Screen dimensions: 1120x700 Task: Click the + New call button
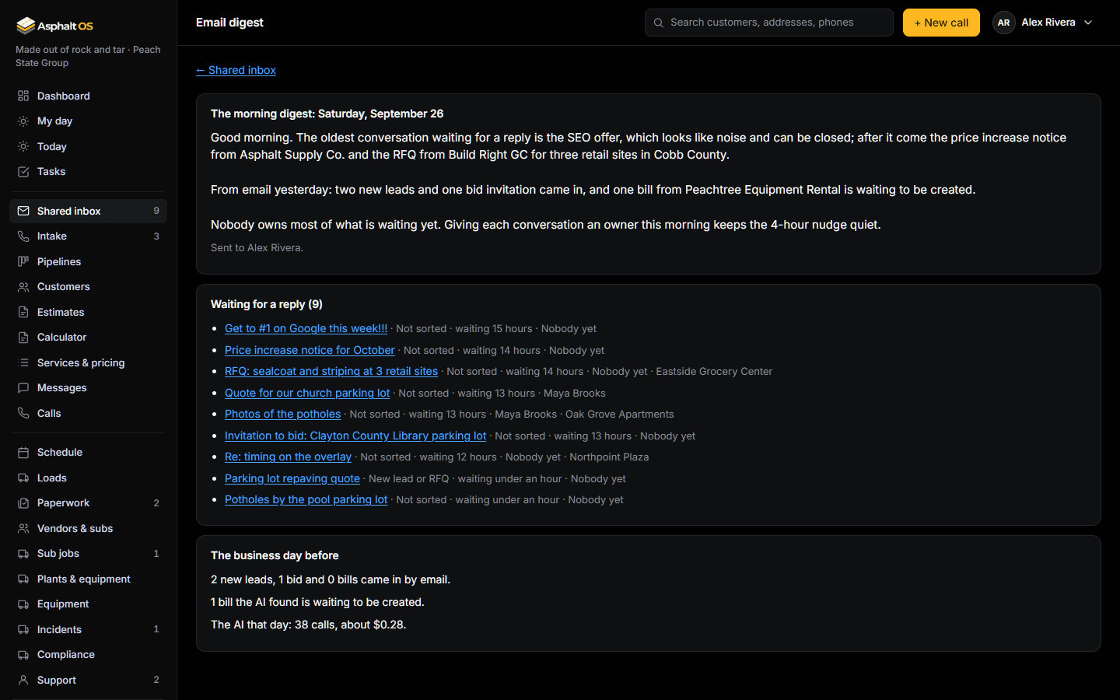[941, 23]
